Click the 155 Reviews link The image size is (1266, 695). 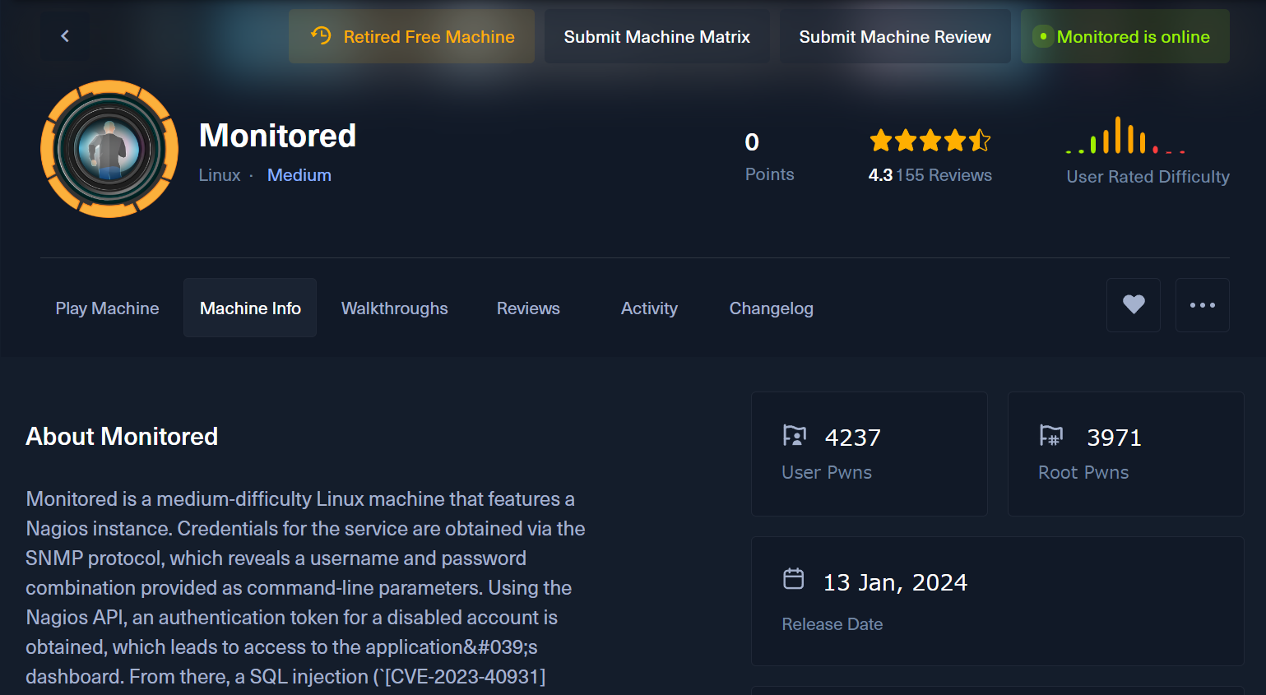point(944,175)
